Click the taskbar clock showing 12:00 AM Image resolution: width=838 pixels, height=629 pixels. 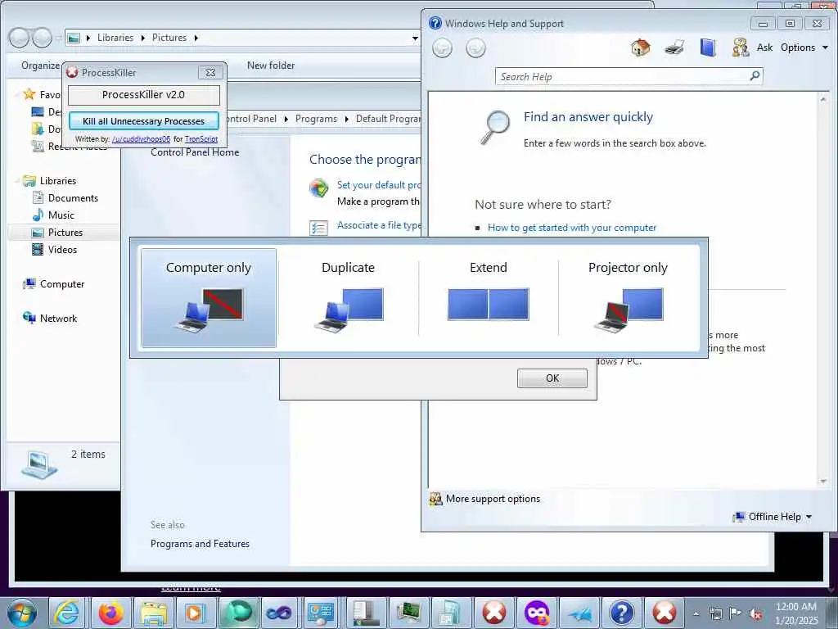click(796, 613)
